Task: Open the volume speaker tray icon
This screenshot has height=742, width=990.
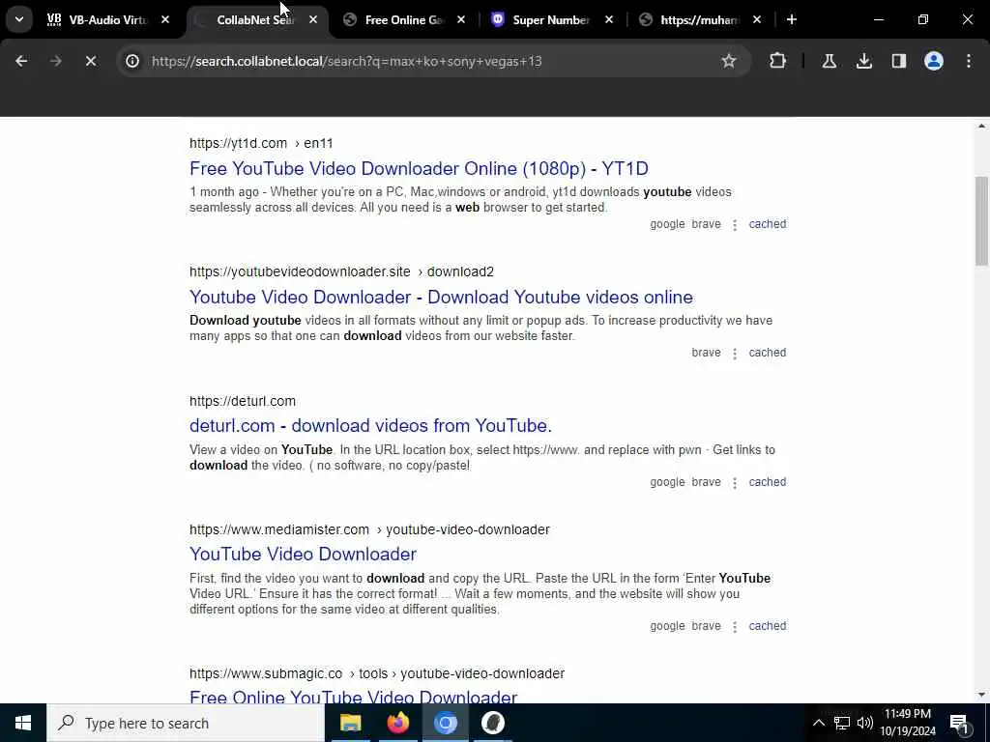Action: pos(865,723)
